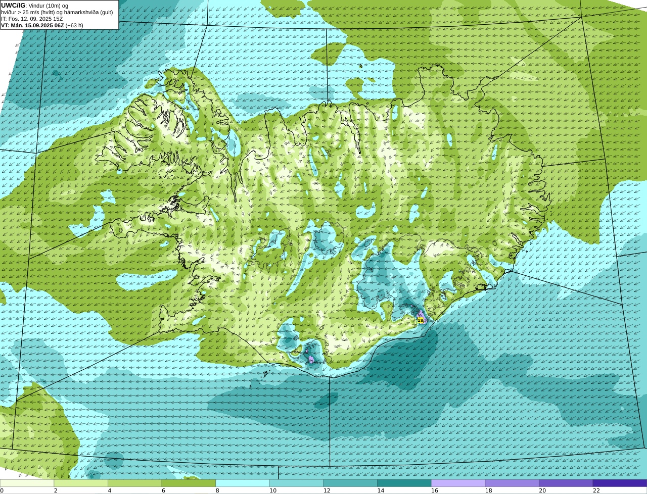This screenshot has height=494, width=647.
Task: Click the 'VT: Mán. 15.09.2025 06Z' valid time
Action: [32, 25]
